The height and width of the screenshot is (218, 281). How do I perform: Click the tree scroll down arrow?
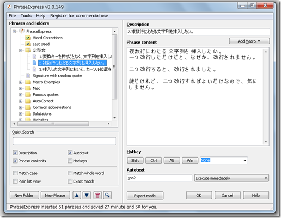114,118
